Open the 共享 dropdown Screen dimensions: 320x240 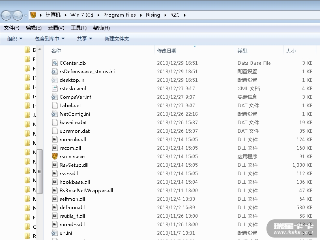(84, 39)
